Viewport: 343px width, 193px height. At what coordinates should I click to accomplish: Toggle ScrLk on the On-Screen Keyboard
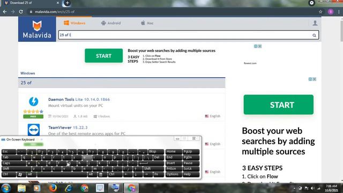tap(191, 168)
